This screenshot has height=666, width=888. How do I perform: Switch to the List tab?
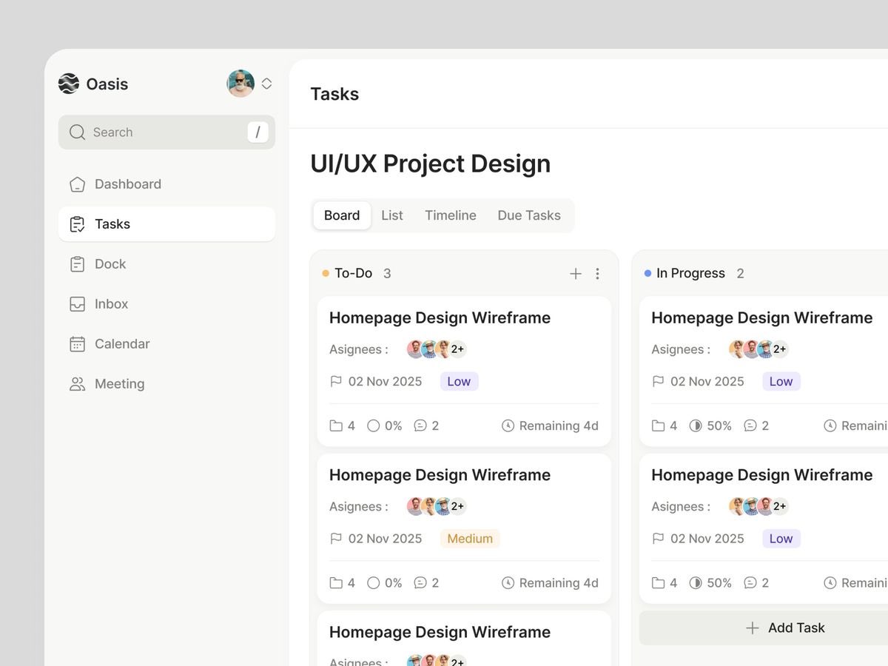391,215
